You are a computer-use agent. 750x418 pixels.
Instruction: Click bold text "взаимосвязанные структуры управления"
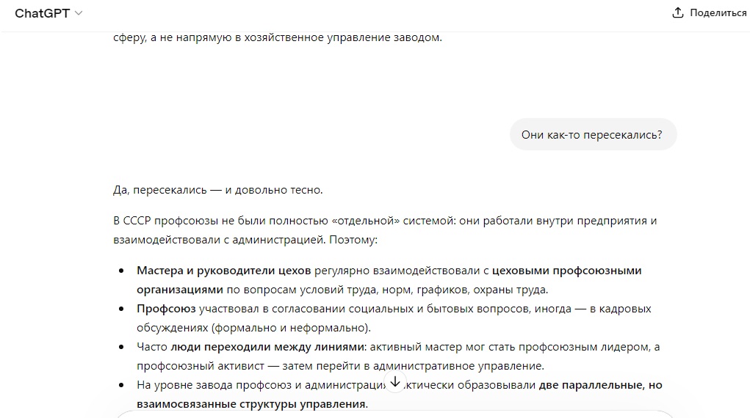[x=252, y=404]
